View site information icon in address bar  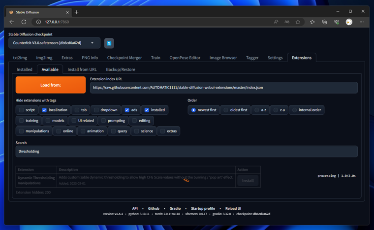38,22
